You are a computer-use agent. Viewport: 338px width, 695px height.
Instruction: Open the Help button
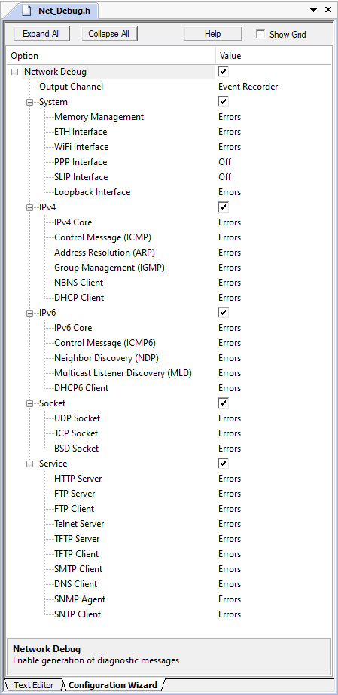point(213,34)
